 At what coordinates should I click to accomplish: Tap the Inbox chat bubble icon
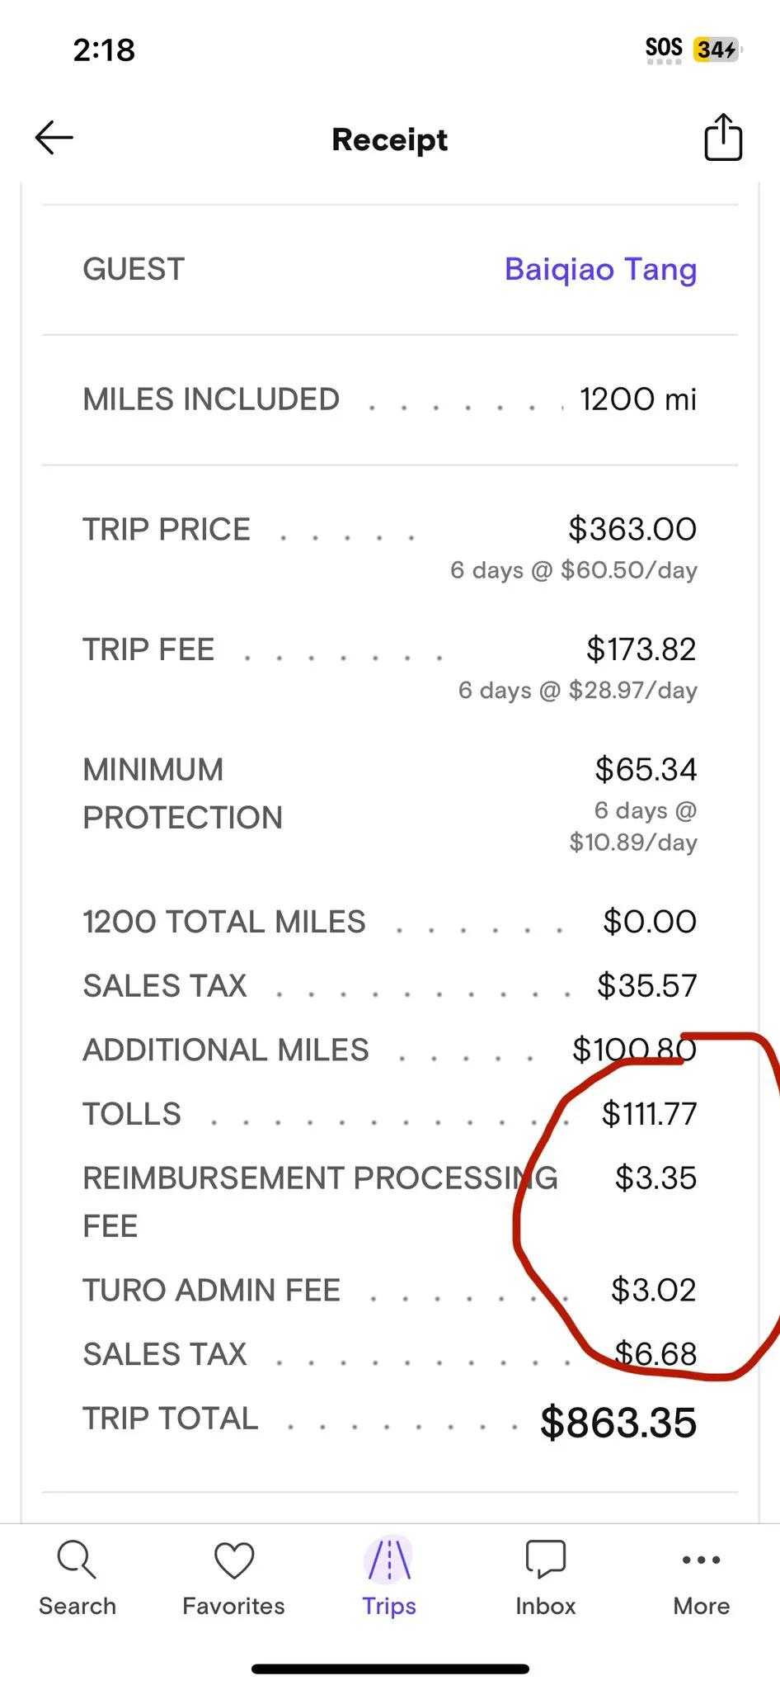[x=545, y=1559]
